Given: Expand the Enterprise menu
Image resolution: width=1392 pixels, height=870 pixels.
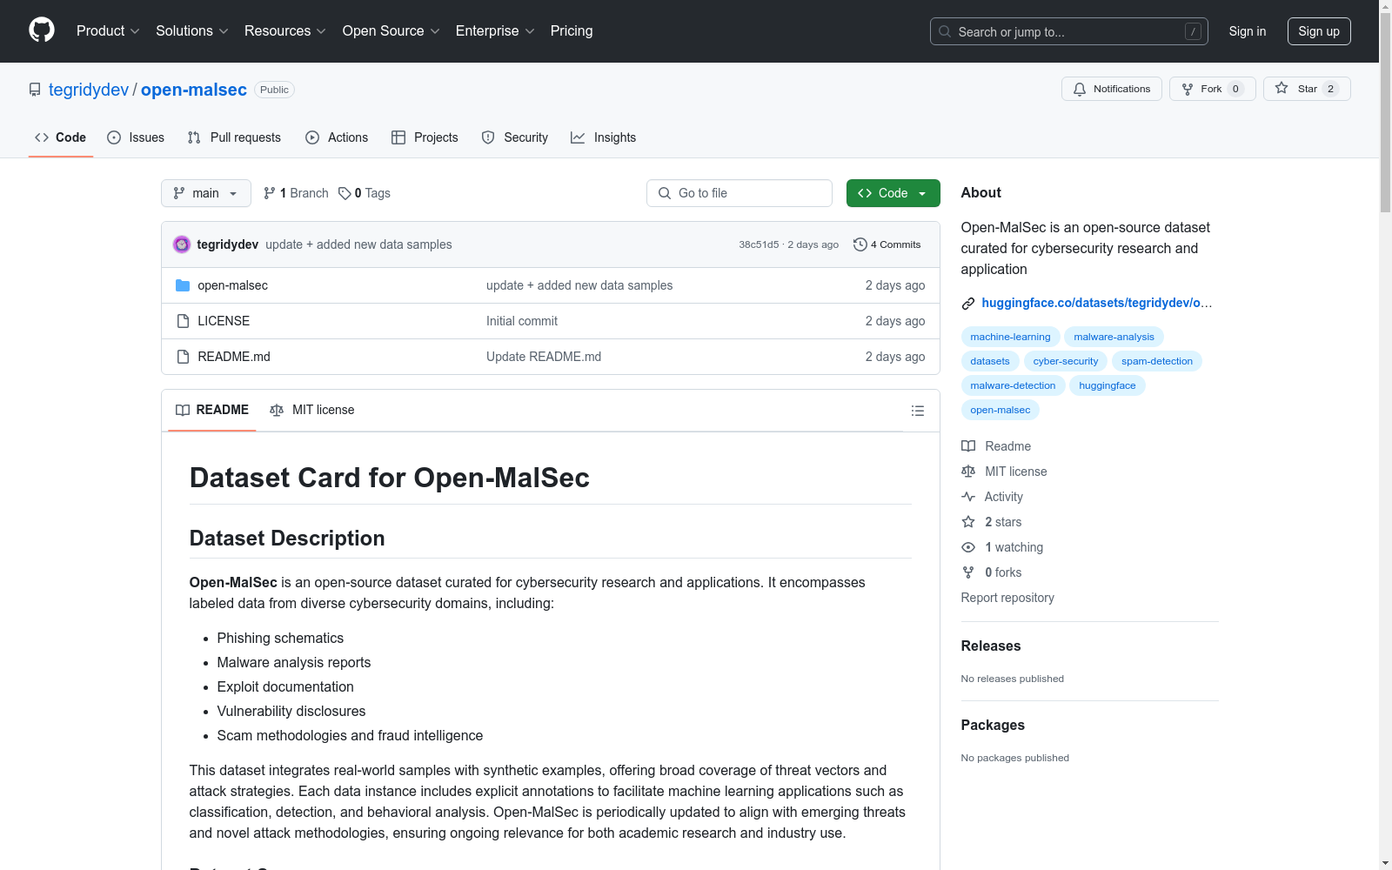Looking at the screenshot, I should coord(495,31).
